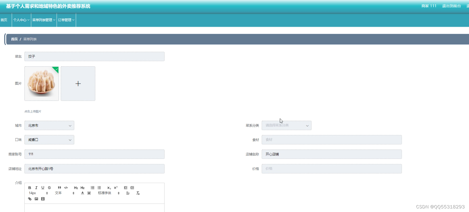Insert an ordered numbered list
Viewport: 469px width, 212px height.
click(92, 188)
